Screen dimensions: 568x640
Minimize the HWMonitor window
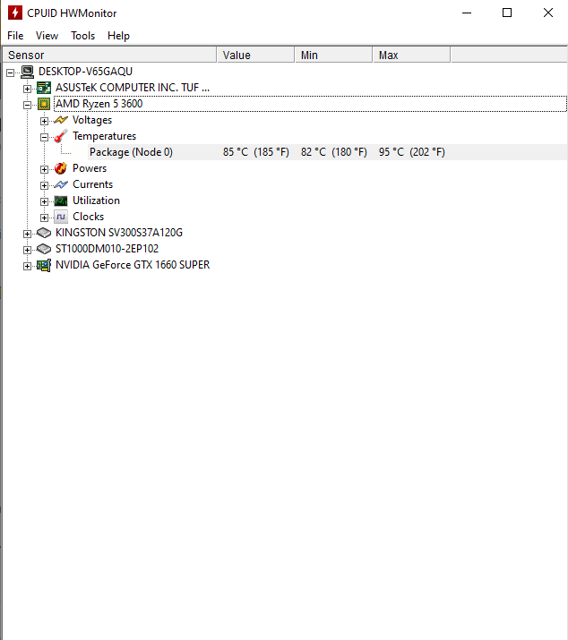point(467,13)
